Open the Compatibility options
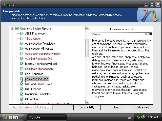The width and height of the screenshot is (162, 121). [x=87, y=107]
